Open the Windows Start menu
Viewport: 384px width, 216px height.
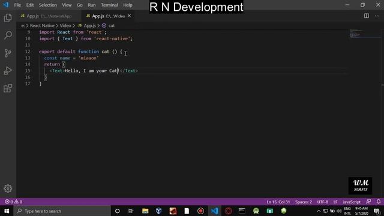click(7, 211)
